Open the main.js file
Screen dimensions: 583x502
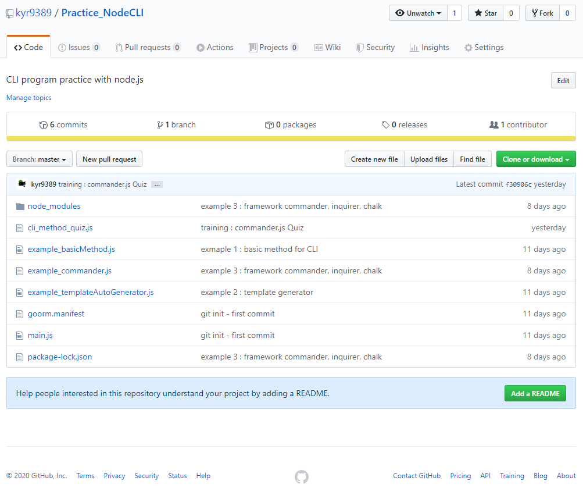(40, 336)
